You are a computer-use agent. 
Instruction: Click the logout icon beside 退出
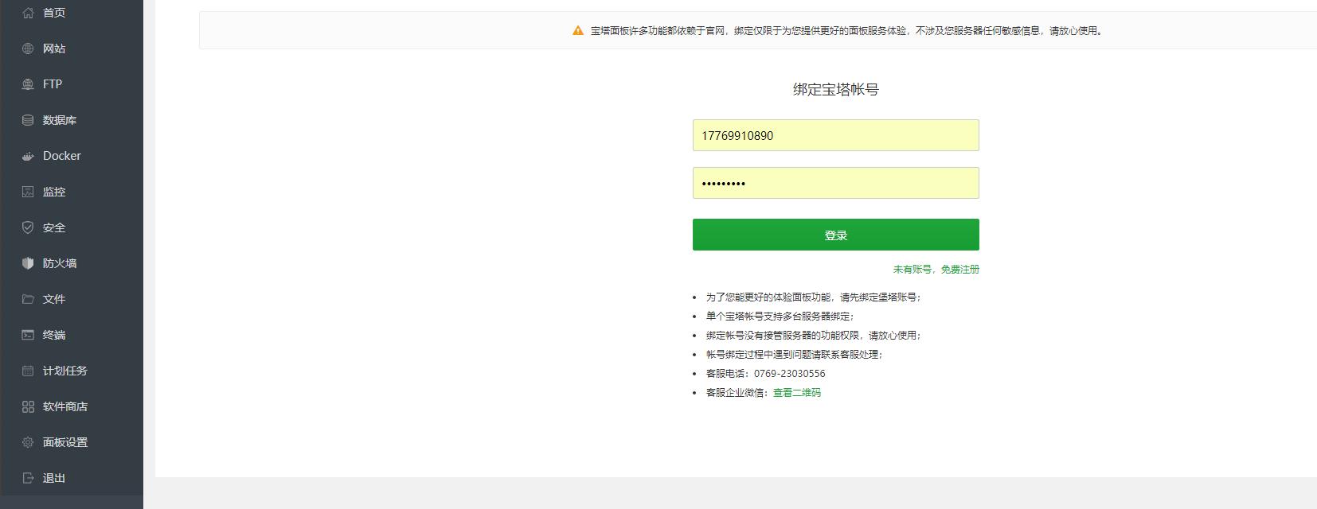(x=28, y=478)
